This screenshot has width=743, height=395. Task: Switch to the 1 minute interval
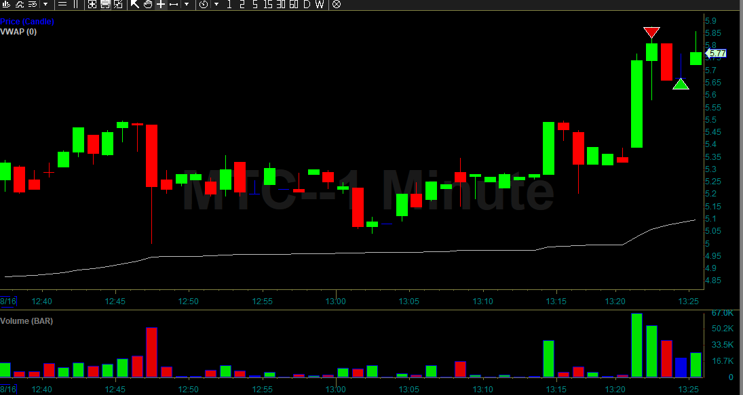(x=229, y=4)
